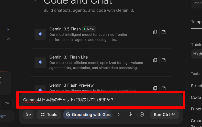This screenshot has height=127, width=202.
Task: Click the Japanese Gemma prompt input field
Action: pyautogui.click(x=101, y=100)
